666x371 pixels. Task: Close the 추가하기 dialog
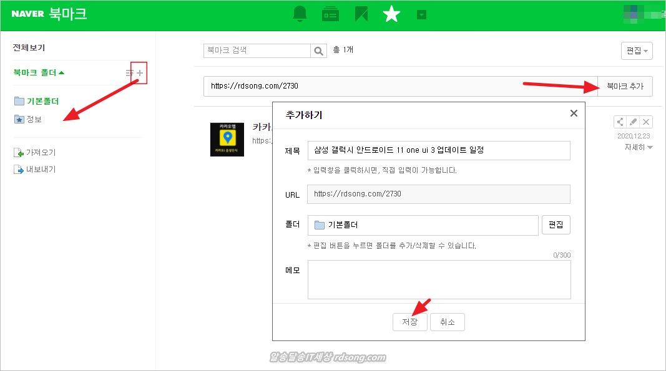(x=574, y=113)
